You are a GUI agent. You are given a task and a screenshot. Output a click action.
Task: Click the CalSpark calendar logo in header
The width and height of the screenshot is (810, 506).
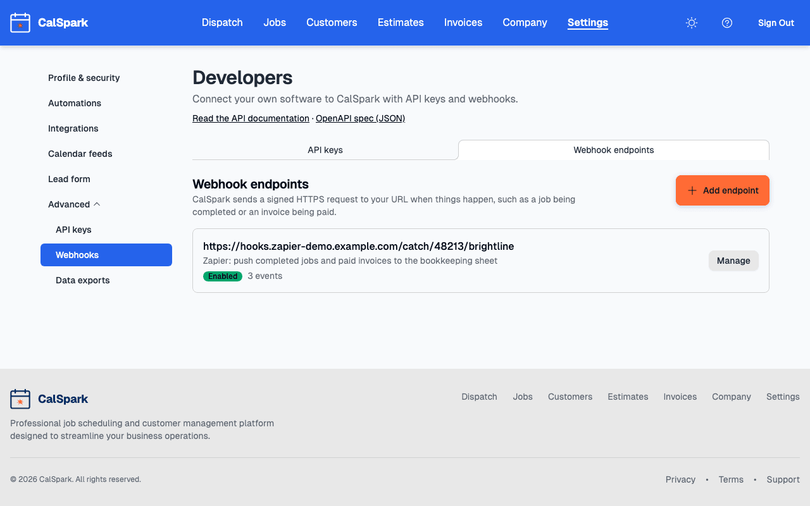point(20,23)
